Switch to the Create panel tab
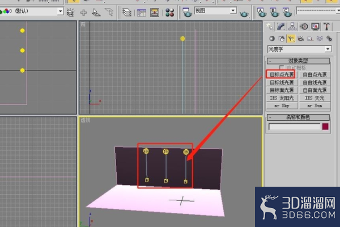 coord(270,27)
